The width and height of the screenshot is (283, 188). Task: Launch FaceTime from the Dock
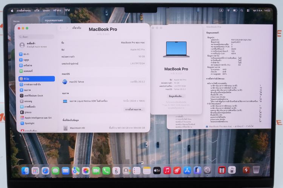(x=96, y=171)
